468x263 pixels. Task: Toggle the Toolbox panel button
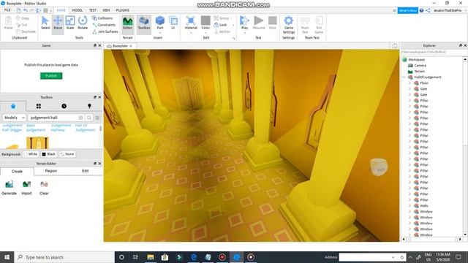click(x=144, y=23)
